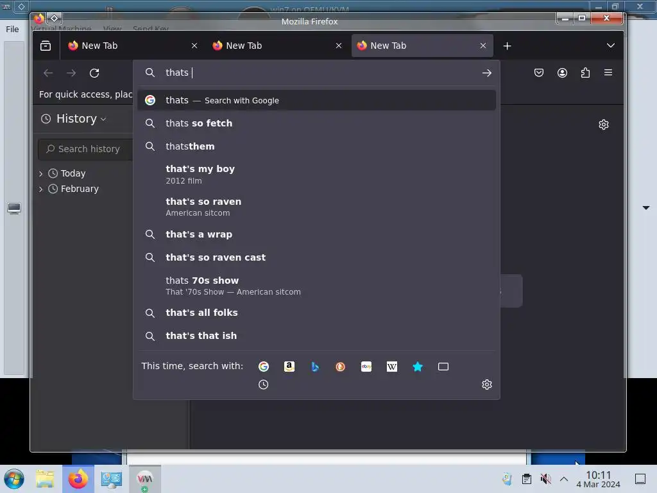
Task: Click the Go arrow in address bar
Action: 486,73
